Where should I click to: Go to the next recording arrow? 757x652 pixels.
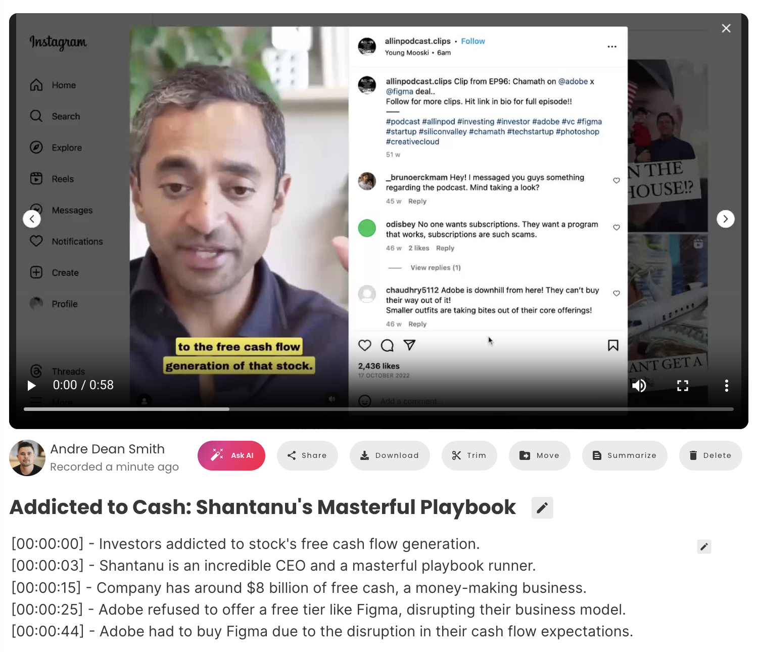pos(725,219)
